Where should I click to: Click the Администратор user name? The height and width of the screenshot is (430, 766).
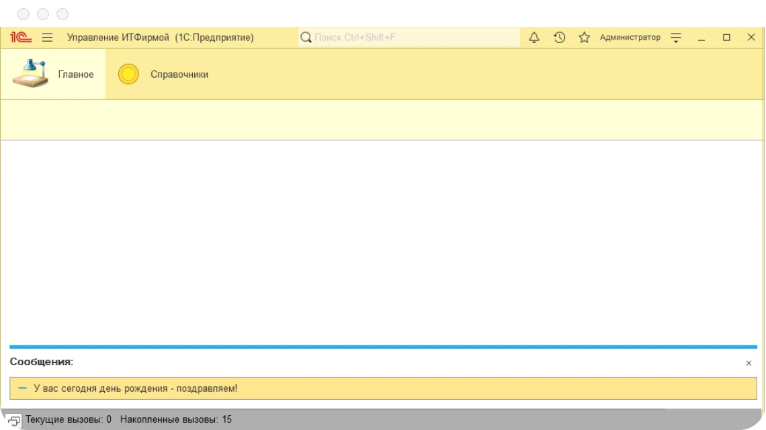pyautogui.click(x=630, y=38)
